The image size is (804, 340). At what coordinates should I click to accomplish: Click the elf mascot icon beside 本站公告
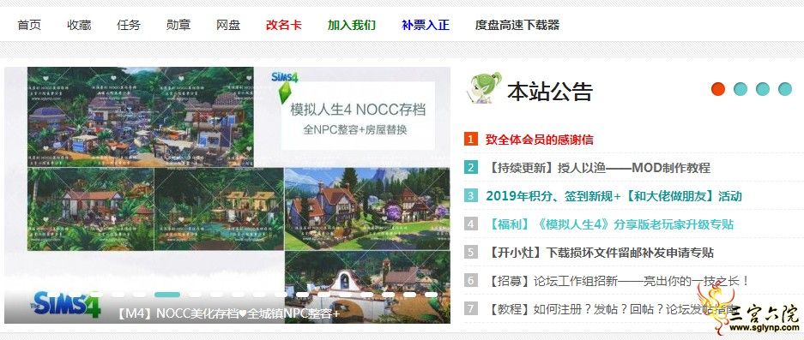[x=484, y=88]
